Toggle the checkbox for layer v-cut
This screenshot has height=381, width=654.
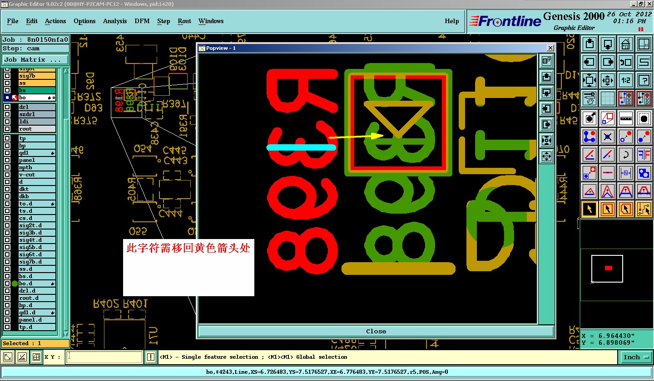pos(7,175)
